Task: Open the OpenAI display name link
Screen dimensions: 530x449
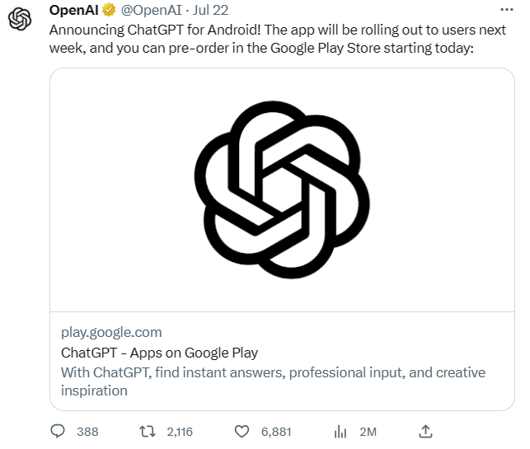Action: (x=73, y=10)
